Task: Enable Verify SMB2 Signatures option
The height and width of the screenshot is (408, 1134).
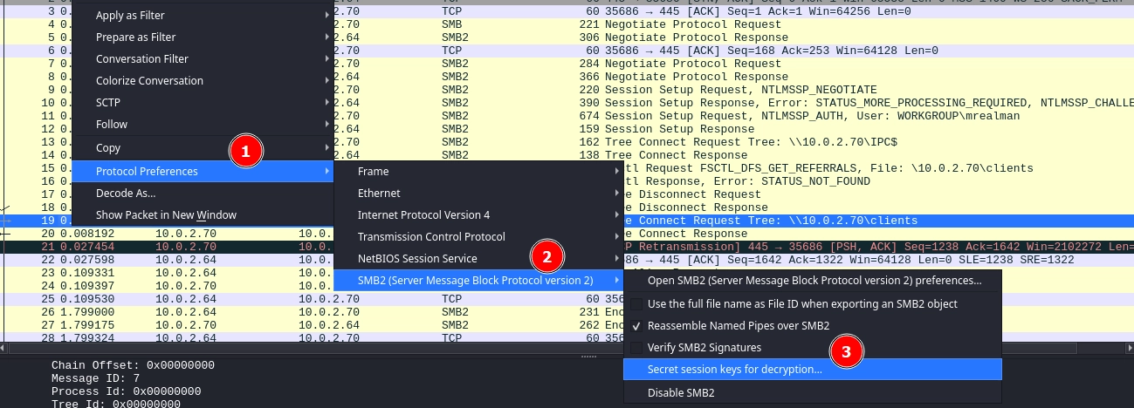Action: click(704, 348)
